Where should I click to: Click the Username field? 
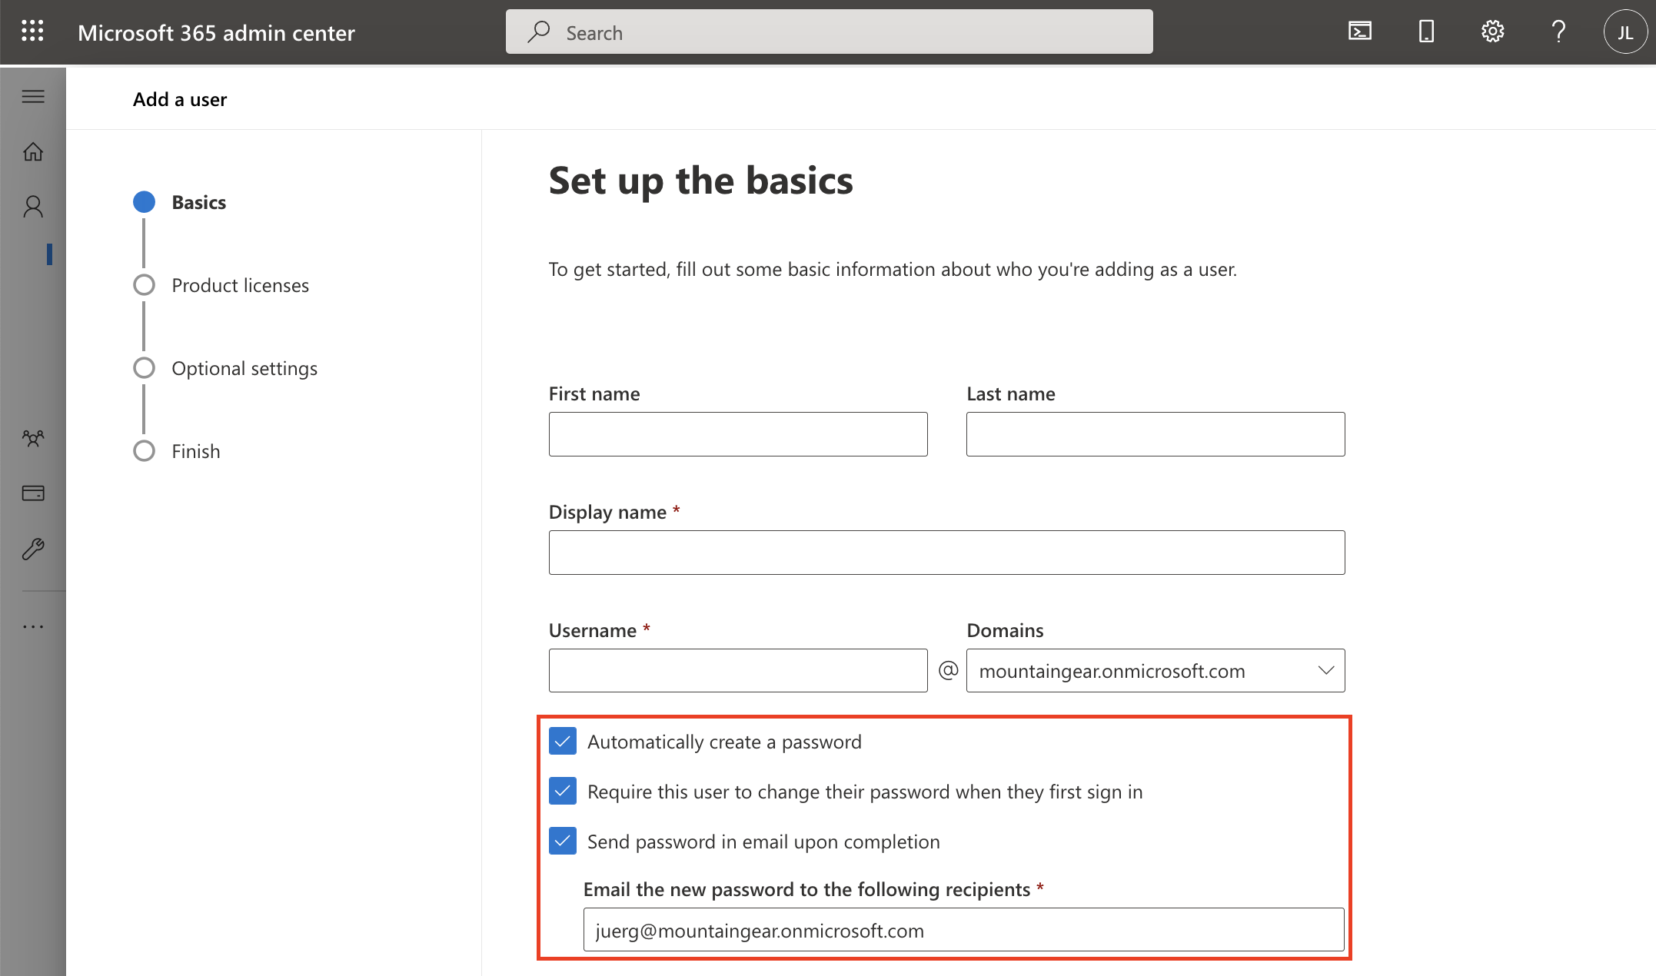tap(738, 671)
